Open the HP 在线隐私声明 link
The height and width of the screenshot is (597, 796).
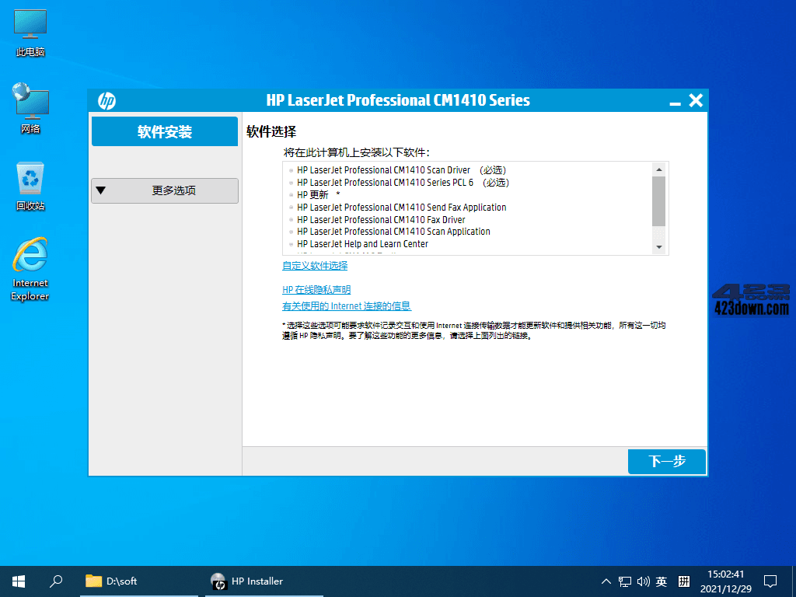[316, 289]
